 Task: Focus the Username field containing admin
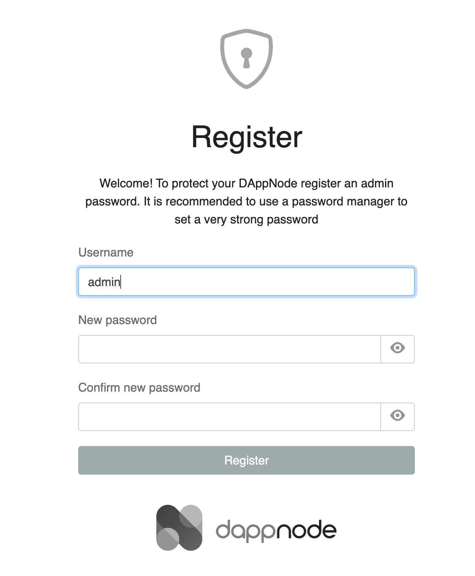(246, 282)
